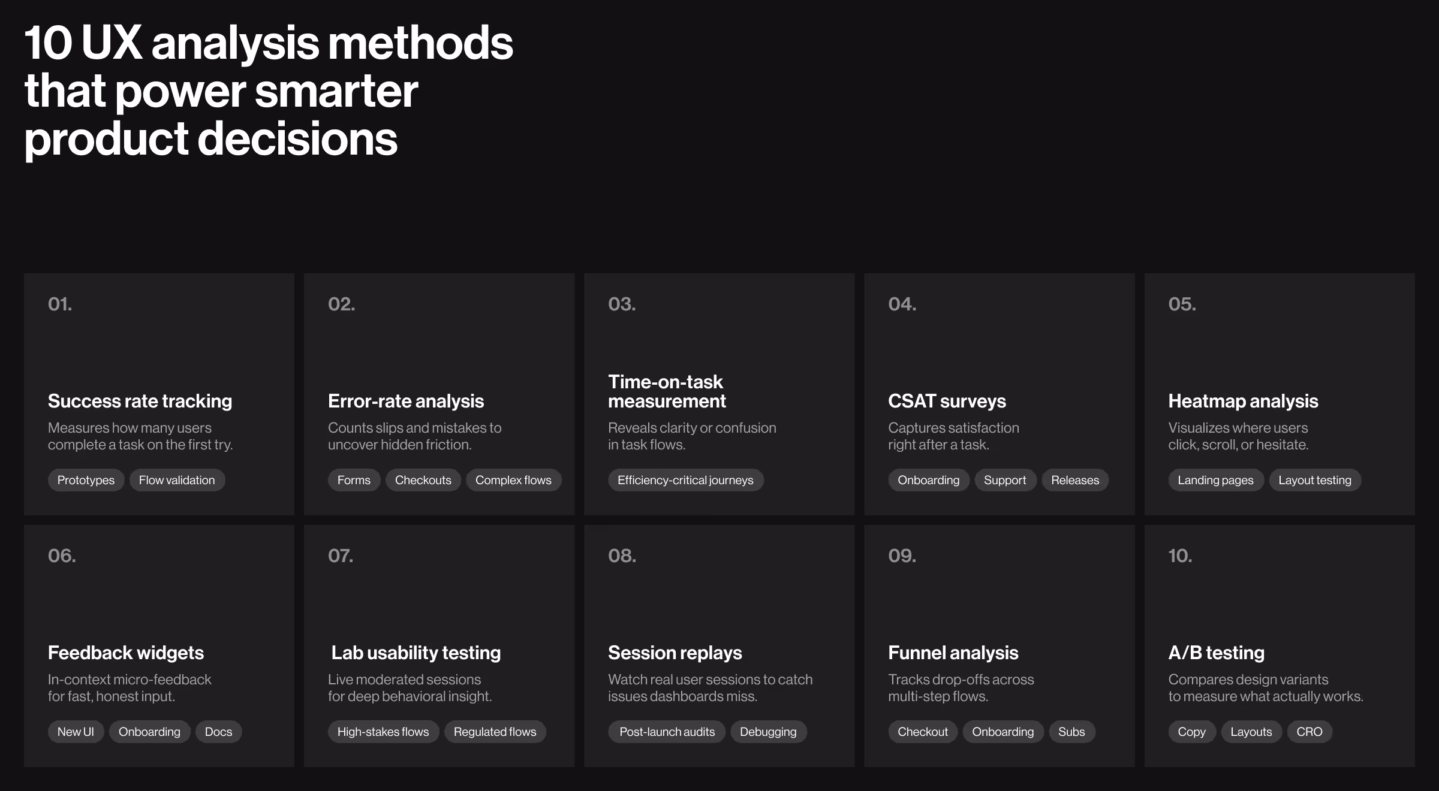Select the Subs tag in Funnel card
The height and width of the screenshot is (791, 1439).
point(1071,732)
